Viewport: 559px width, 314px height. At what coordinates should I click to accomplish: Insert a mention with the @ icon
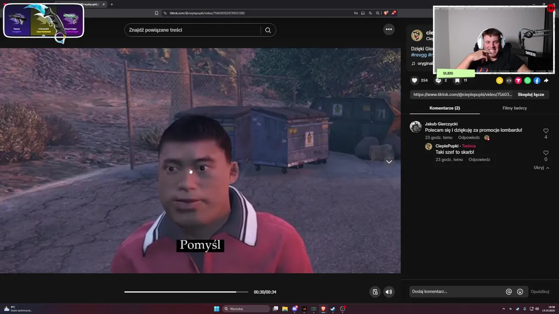click(x=509, y=292)
